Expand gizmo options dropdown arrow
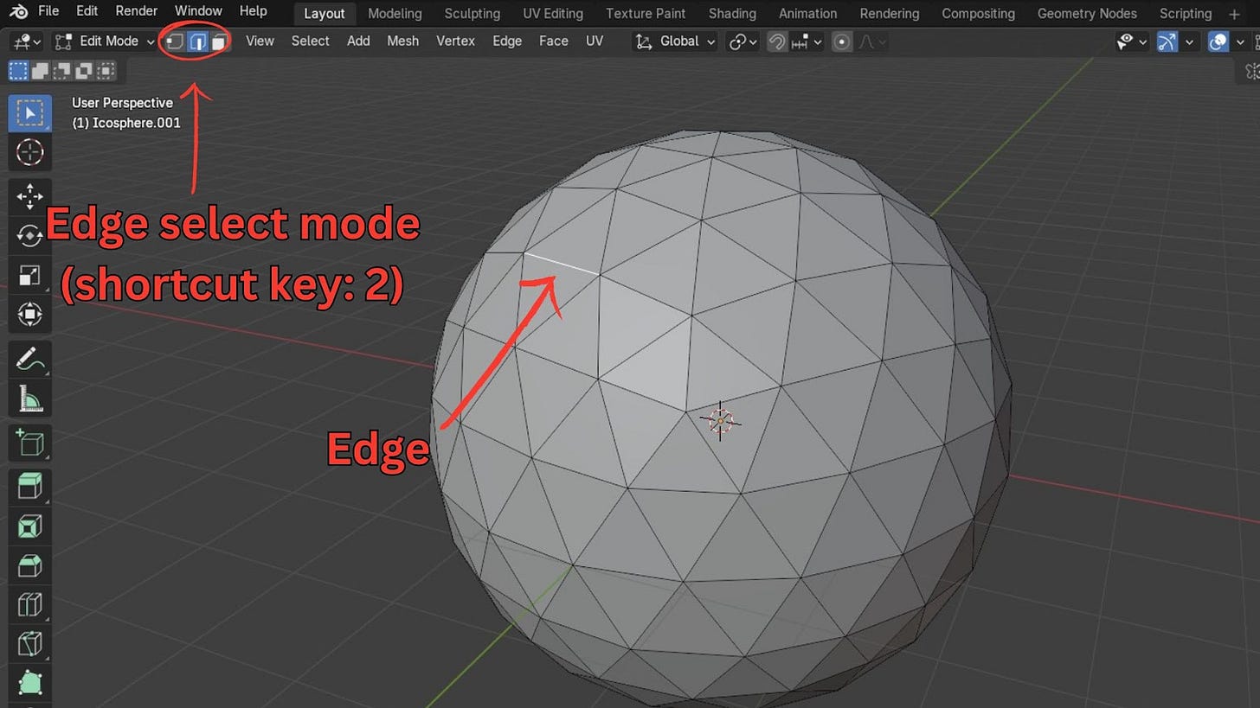The height and width of the screenshot is (708, 1260). 1190,41
